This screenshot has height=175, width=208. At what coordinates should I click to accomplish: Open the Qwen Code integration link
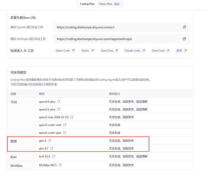[65, 51]
